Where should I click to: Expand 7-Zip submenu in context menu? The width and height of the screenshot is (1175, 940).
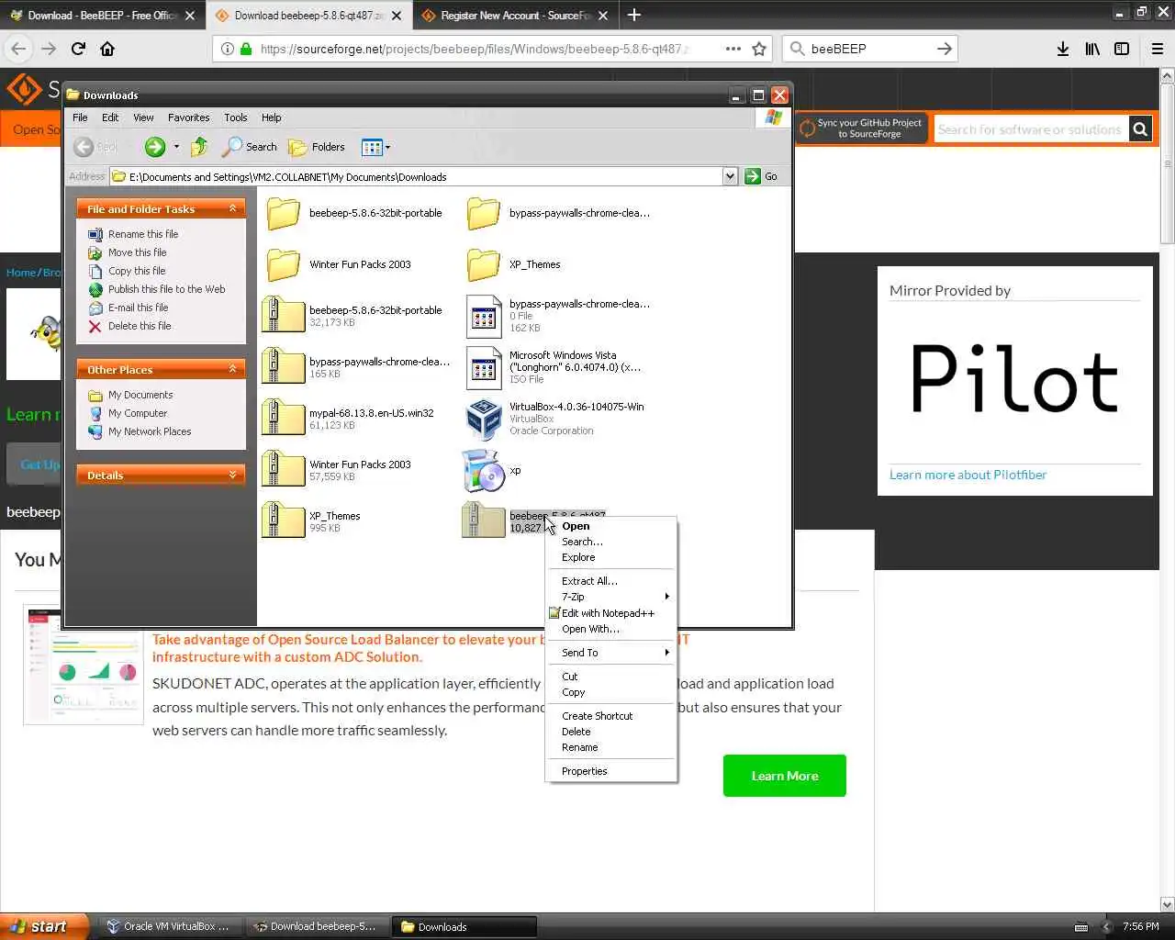(x=611, y=597)
